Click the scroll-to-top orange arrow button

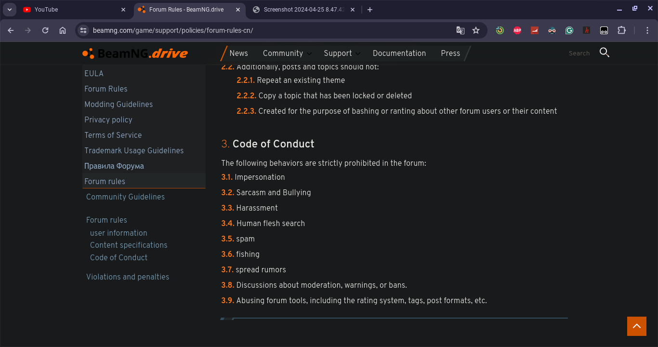[636, 326]
